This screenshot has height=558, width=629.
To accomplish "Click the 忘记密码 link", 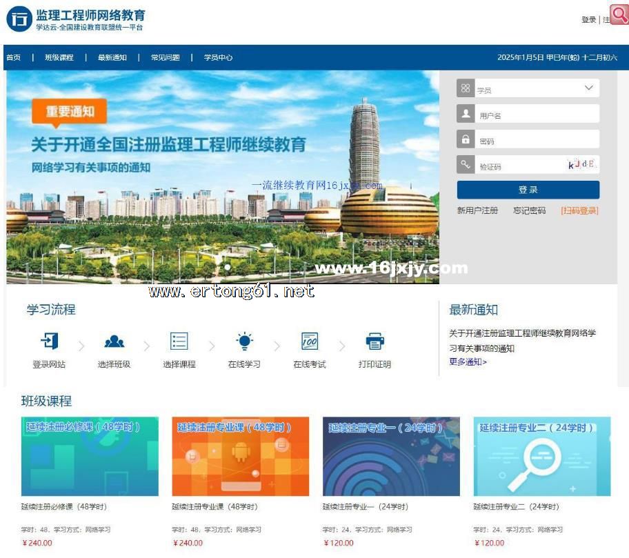I will coord(529,210).
